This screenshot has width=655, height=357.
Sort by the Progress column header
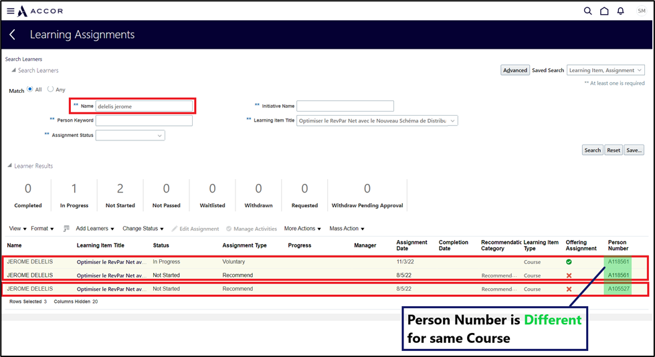click(300, 245)
